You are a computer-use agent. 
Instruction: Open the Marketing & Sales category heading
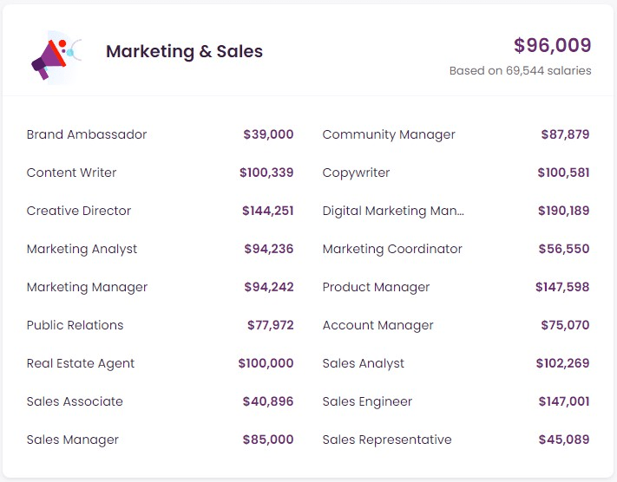[184, 52]
